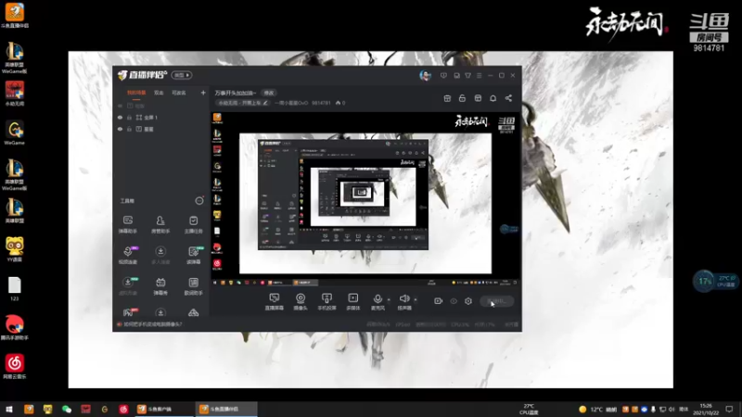The height and width of the screenshot is (417, 742).
Task: Switch to the second scene tab
Action: pyautogui.click(x=159, y=94)
